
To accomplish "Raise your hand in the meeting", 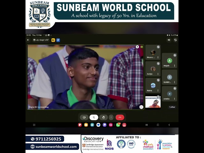I will (x=103, y=117).
